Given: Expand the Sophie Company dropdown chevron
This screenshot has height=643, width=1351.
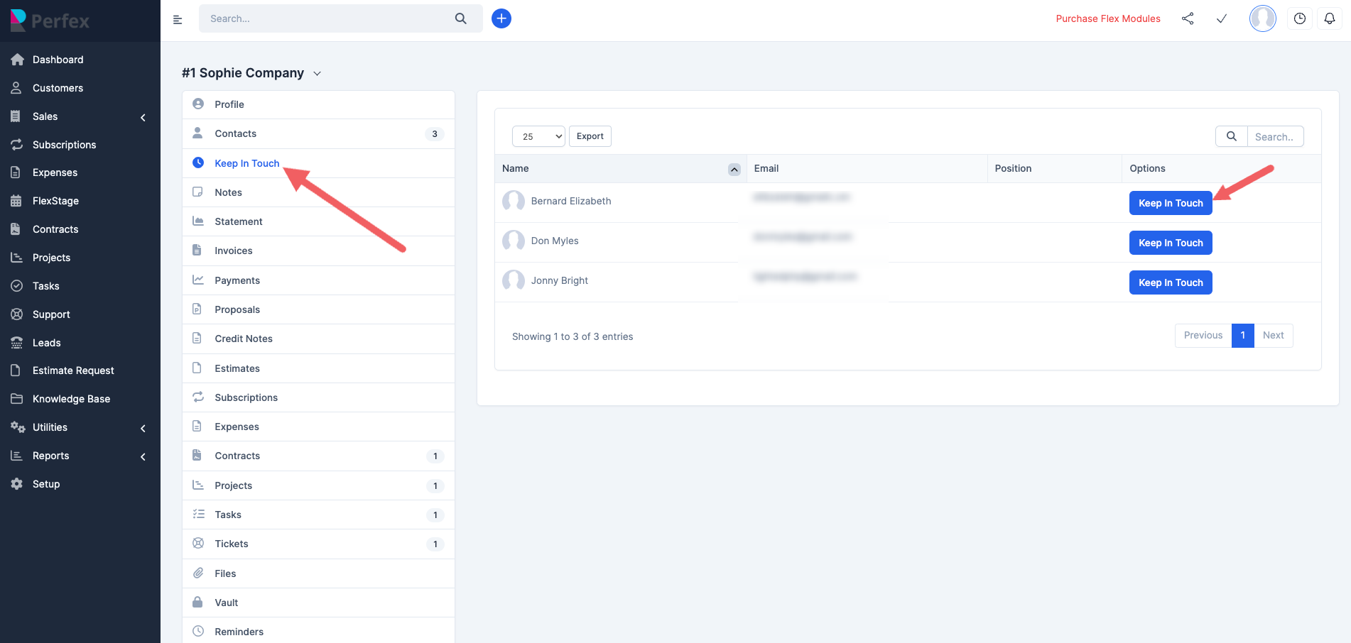Looking at the screenshot, I should pyautogui.click(x=317, y=73).
